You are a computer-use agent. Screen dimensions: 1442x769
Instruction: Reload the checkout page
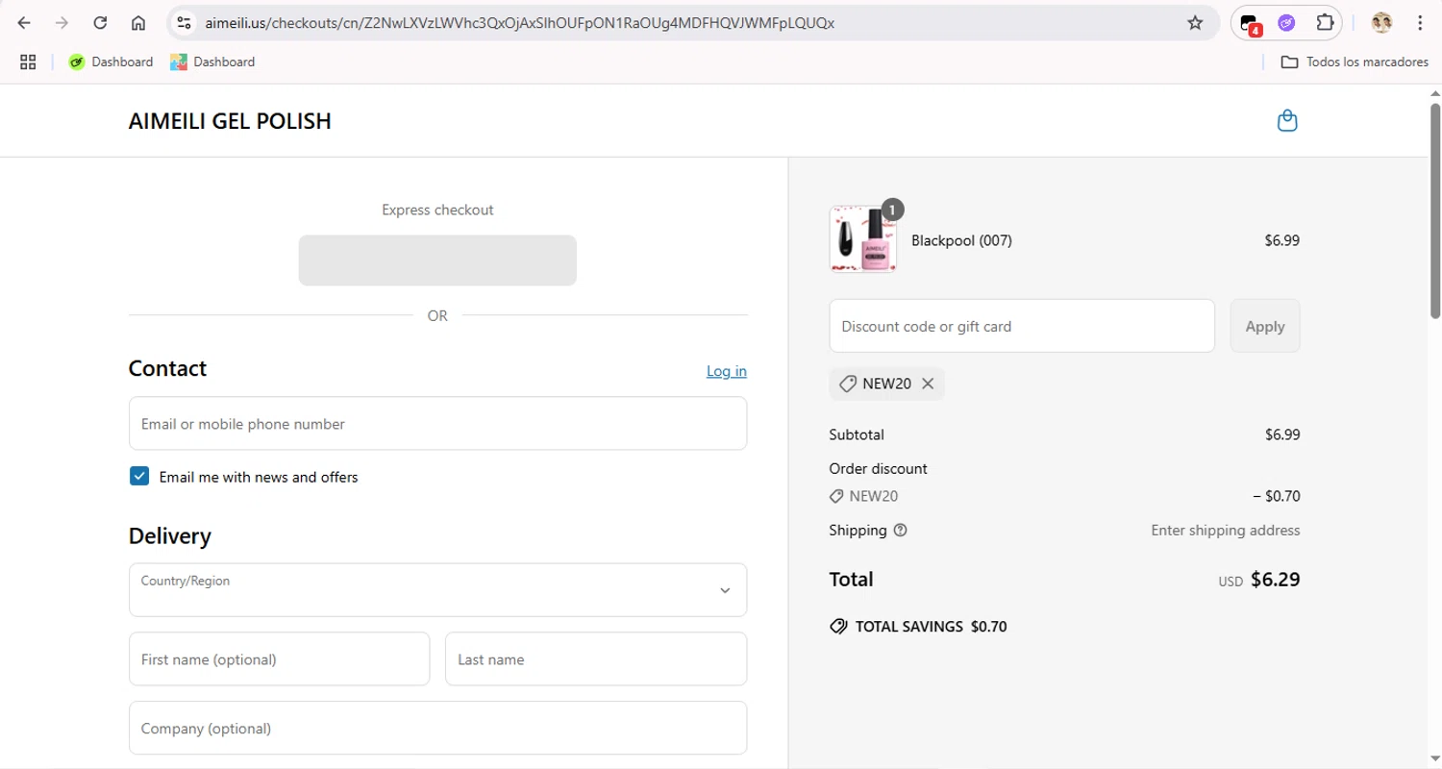[100, 23]
